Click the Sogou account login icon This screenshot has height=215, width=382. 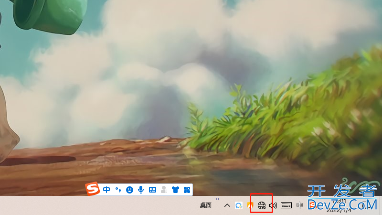[x=164, y=190]
